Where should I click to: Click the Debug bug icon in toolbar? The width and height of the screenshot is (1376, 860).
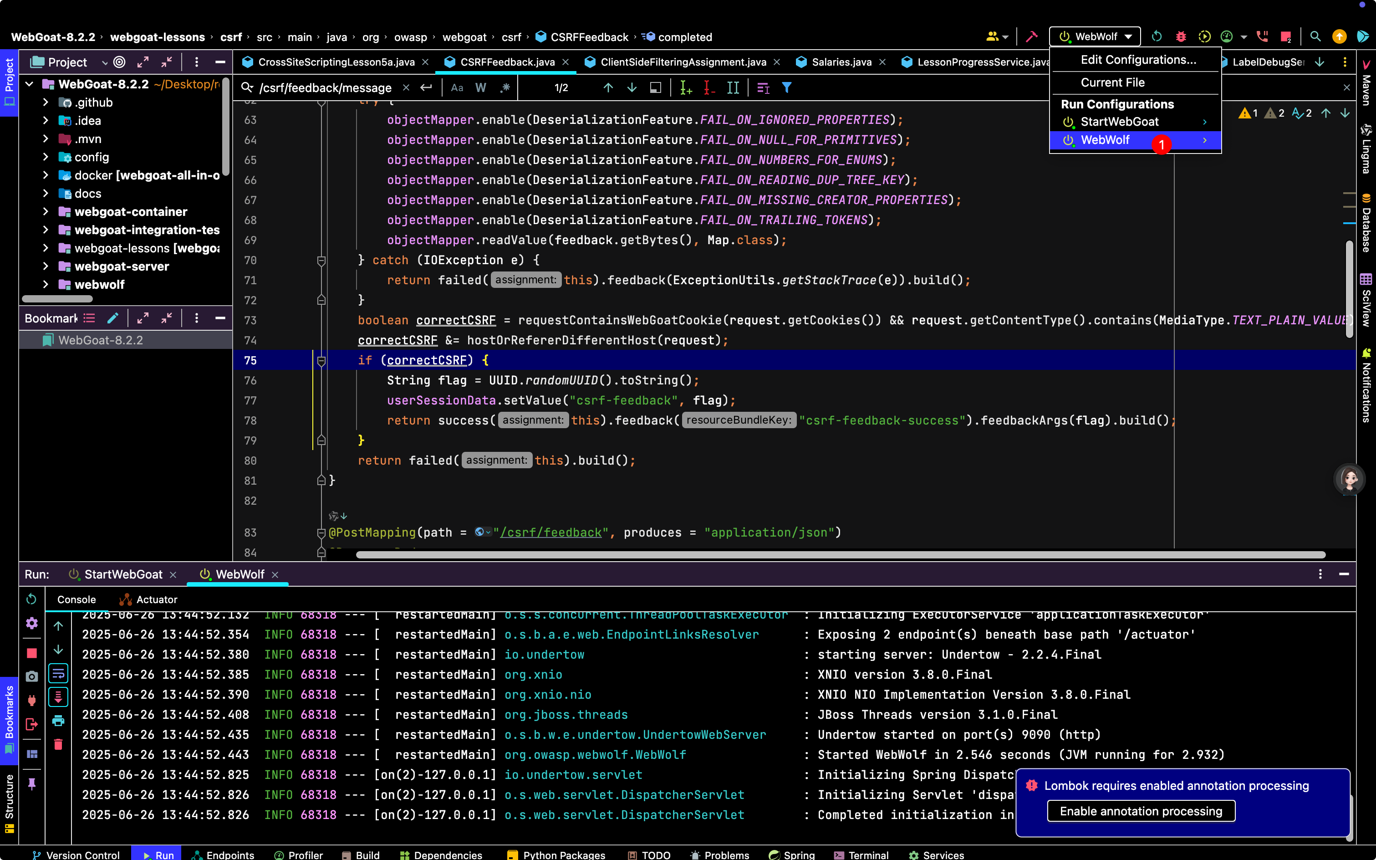[1180, 37]
